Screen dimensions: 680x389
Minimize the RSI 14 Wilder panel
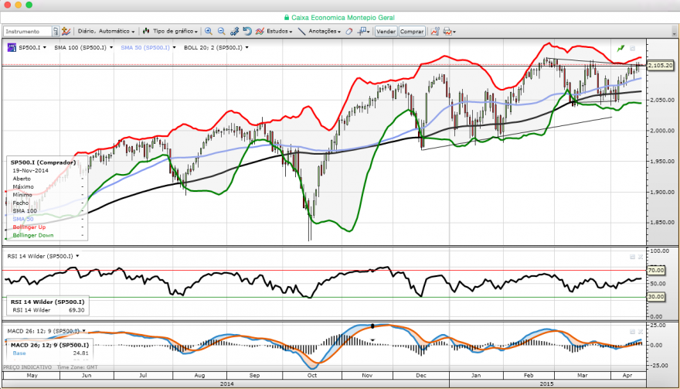[x=632, y=257]
